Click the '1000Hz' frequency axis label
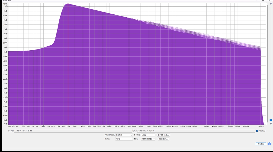273x152 pixels. tap(175, 126)
